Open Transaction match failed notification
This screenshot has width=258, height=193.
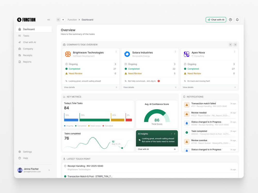coord(210,105)
